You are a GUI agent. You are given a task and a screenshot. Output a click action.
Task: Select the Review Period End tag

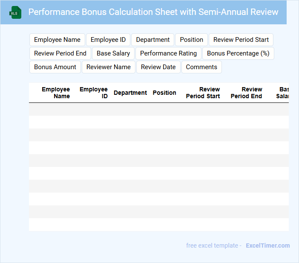[60, 53]
